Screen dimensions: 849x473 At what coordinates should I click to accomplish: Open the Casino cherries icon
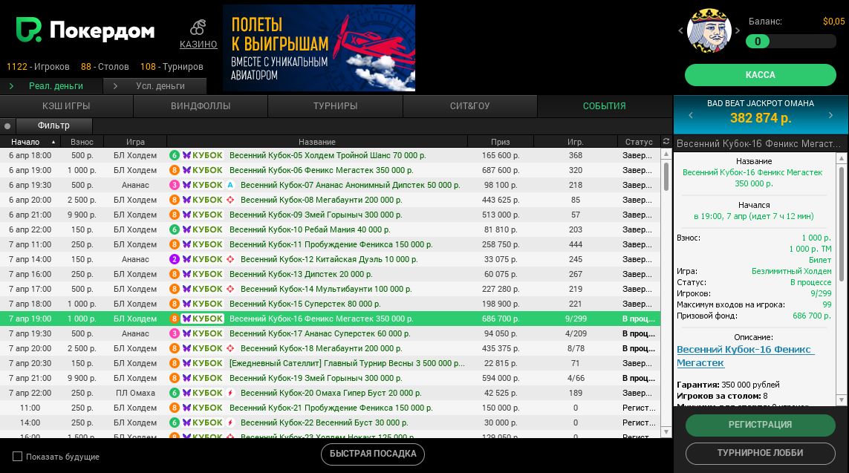pos(198,27)
